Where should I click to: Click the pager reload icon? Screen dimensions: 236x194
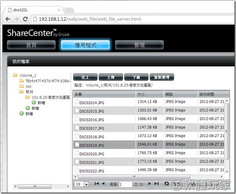pyautogui.click(x=166, y=184)
